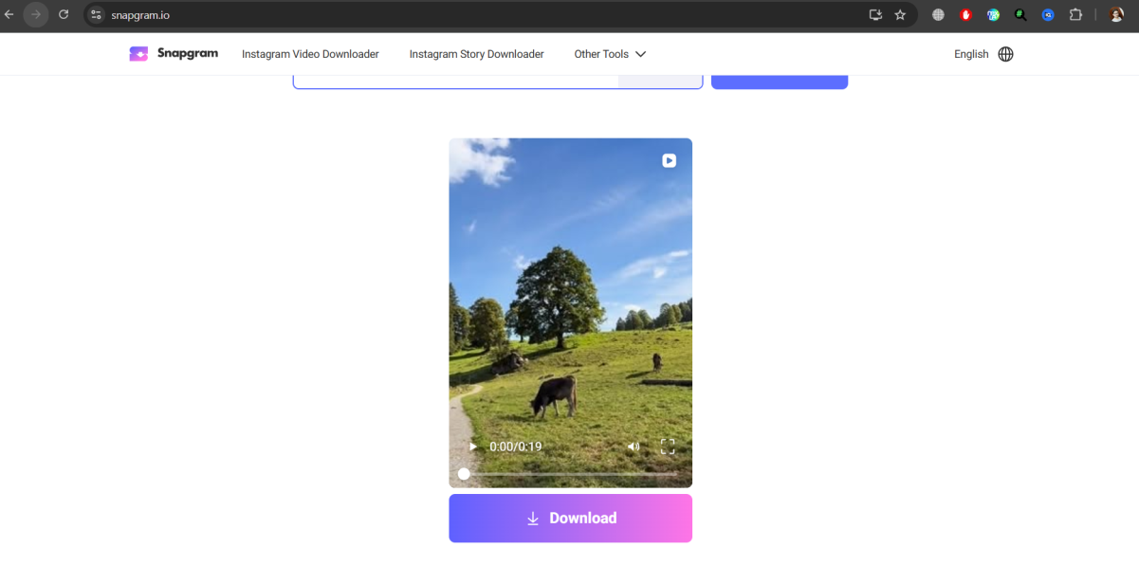Open the browser profile avatar menu

[x=1116, y=15]
